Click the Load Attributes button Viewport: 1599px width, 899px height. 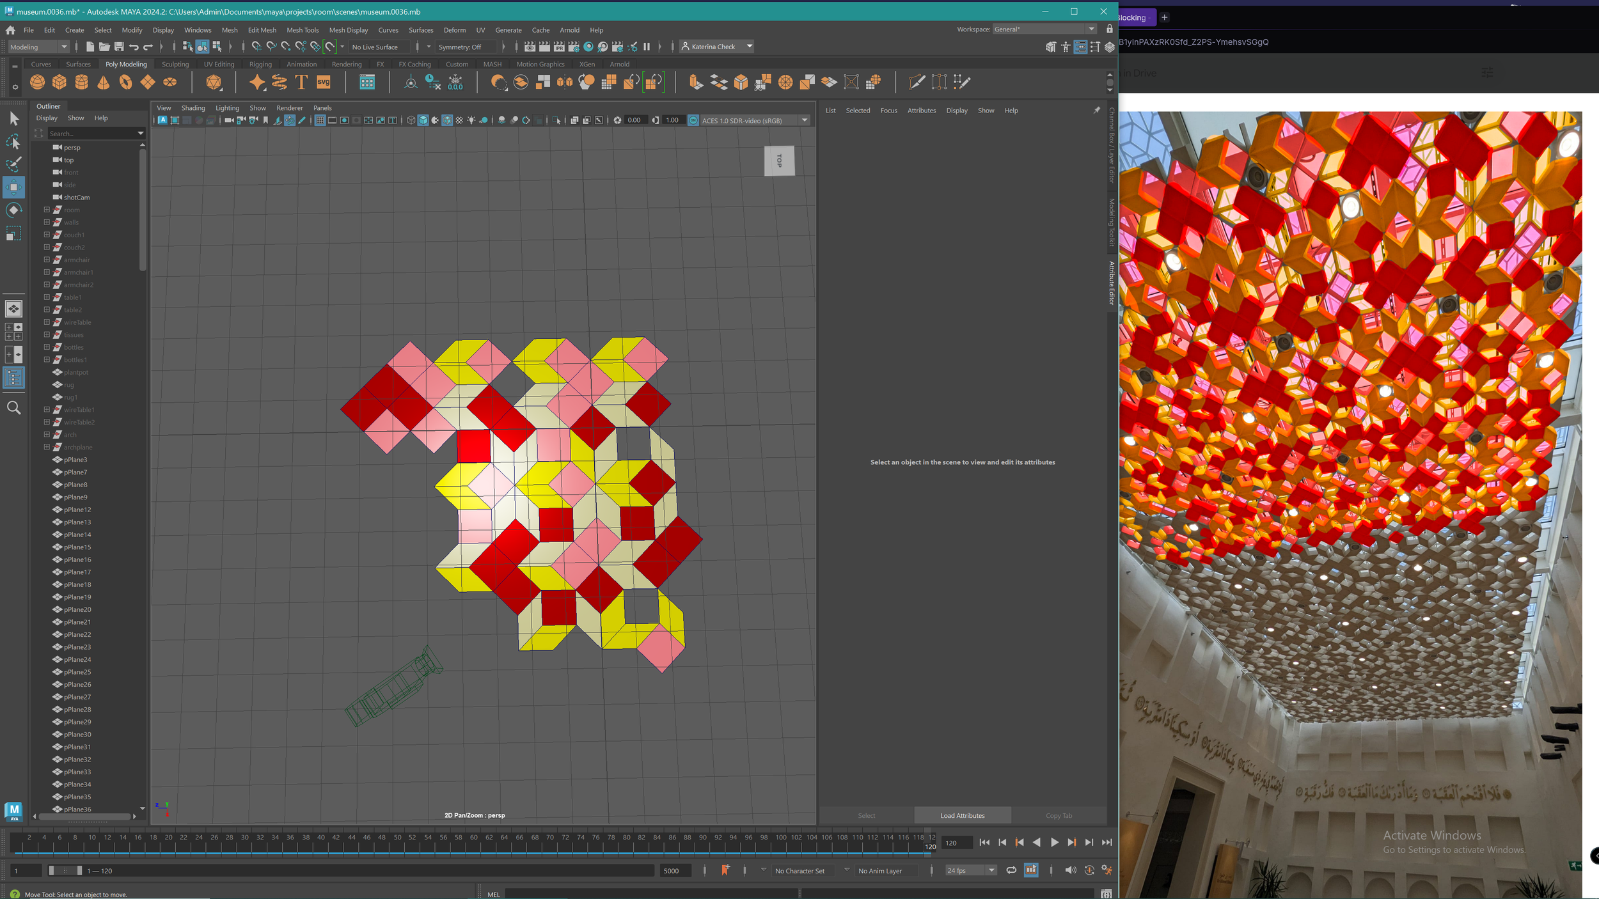pyautogui.click(x=962, y=815)
